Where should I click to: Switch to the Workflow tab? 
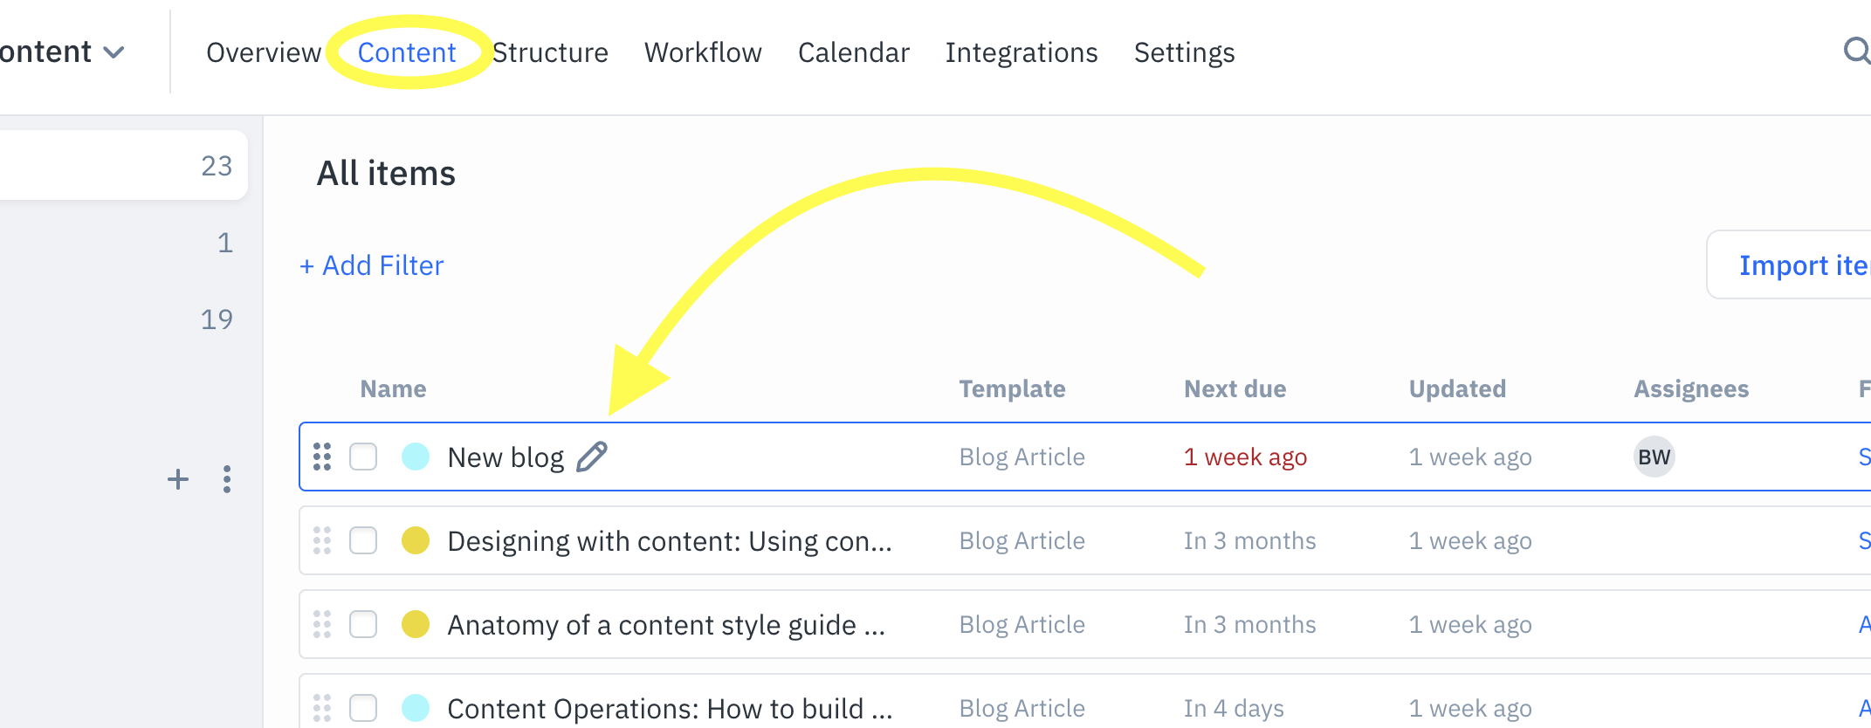(702, 52)
